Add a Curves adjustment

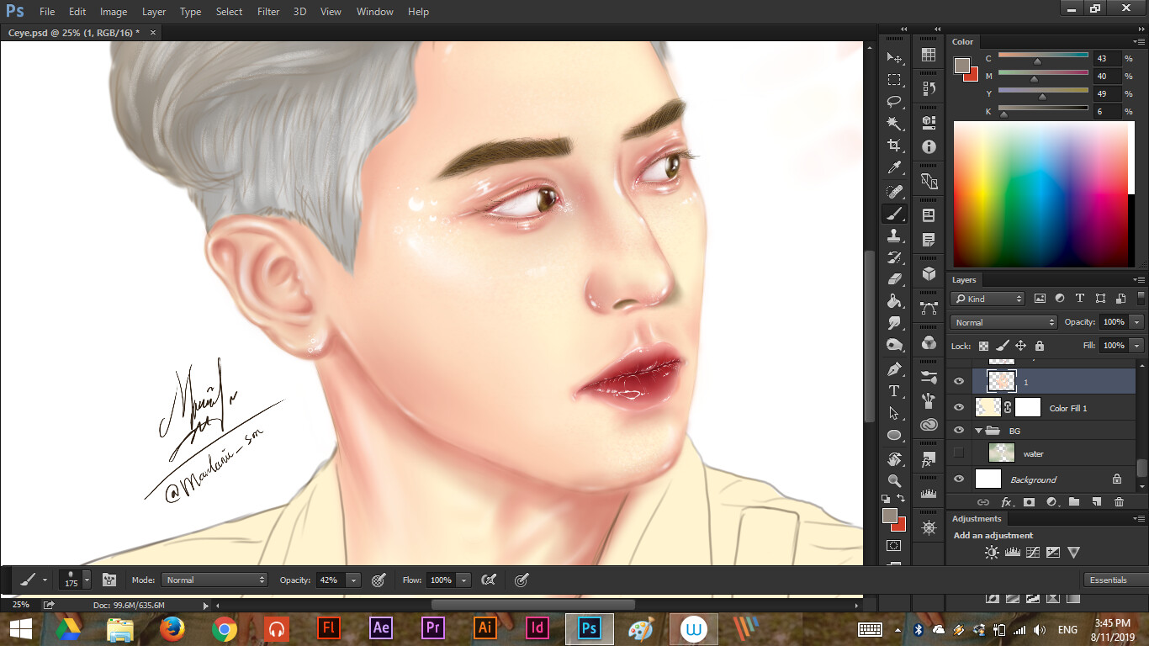pos(1032,553)
